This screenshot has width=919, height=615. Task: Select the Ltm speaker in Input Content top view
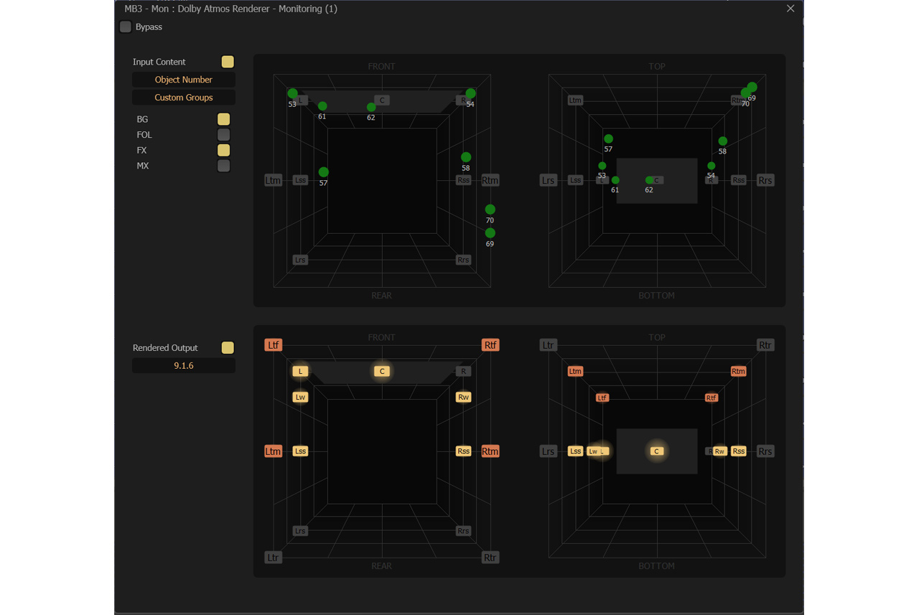(x=575, y=100)
